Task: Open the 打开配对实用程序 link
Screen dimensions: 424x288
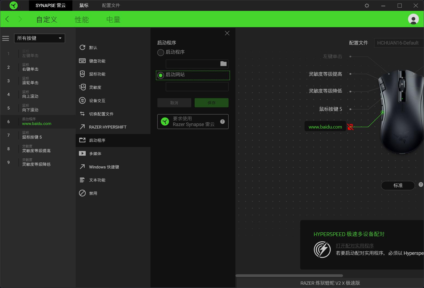Action: (x=355, y=246)
